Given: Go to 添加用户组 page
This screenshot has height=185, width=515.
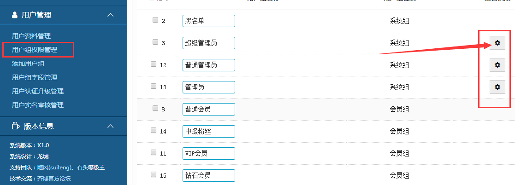Looking at the screenshot, I should point(28,64).
